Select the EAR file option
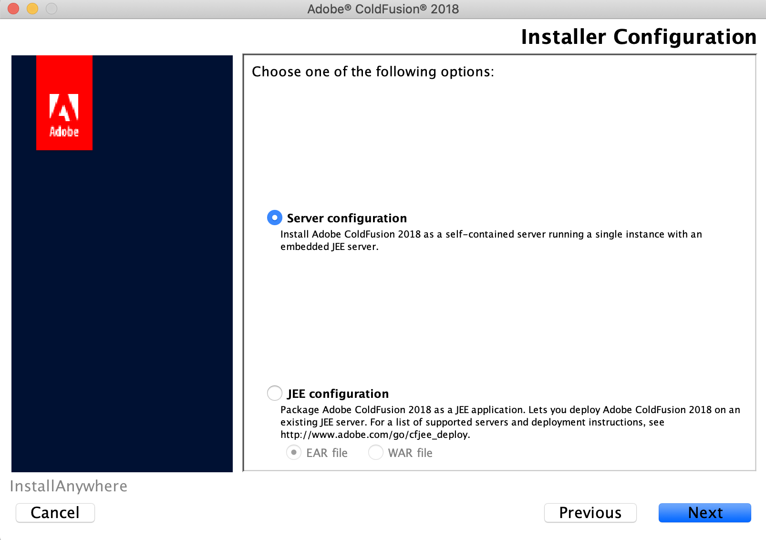This screenshot has height=540, width=766. pos(294,452)
